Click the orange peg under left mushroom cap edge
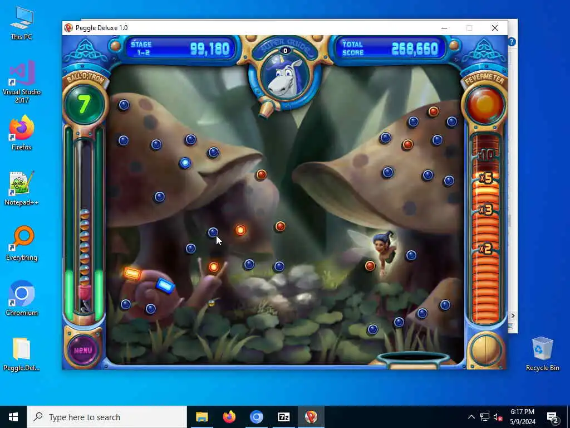The height and width of the screenshot is (428, 570). click(x=261, y=174)
